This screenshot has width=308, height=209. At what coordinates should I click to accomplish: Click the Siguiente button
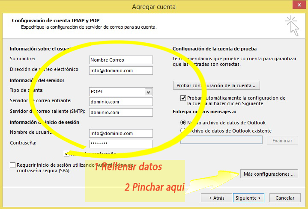248,198
